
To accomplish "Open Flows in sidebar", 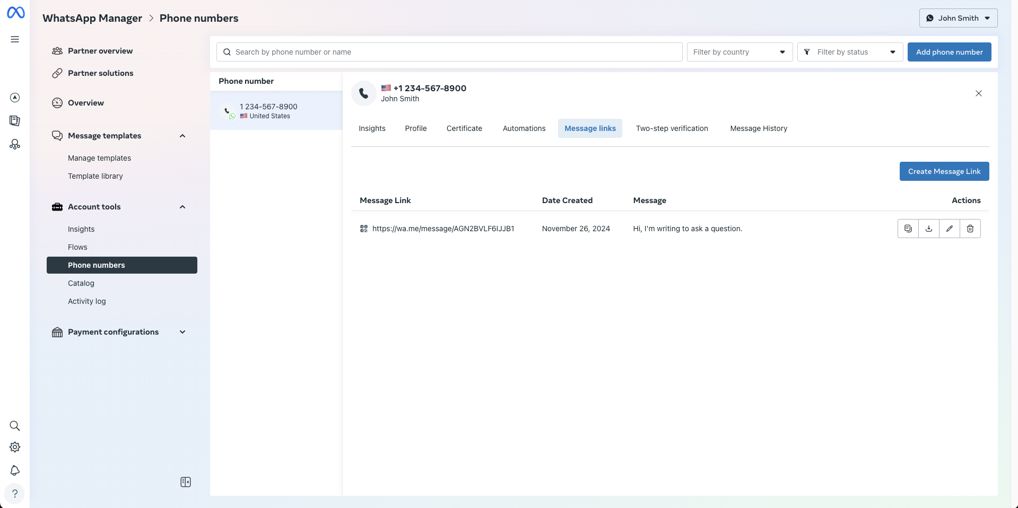I will [x=77, y=247].
